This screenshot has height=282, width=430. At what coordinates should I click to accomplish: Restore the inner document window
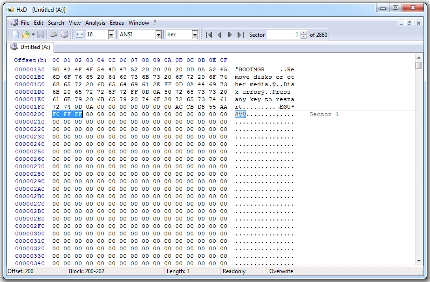pyautogui.click(x=410, y=23)
